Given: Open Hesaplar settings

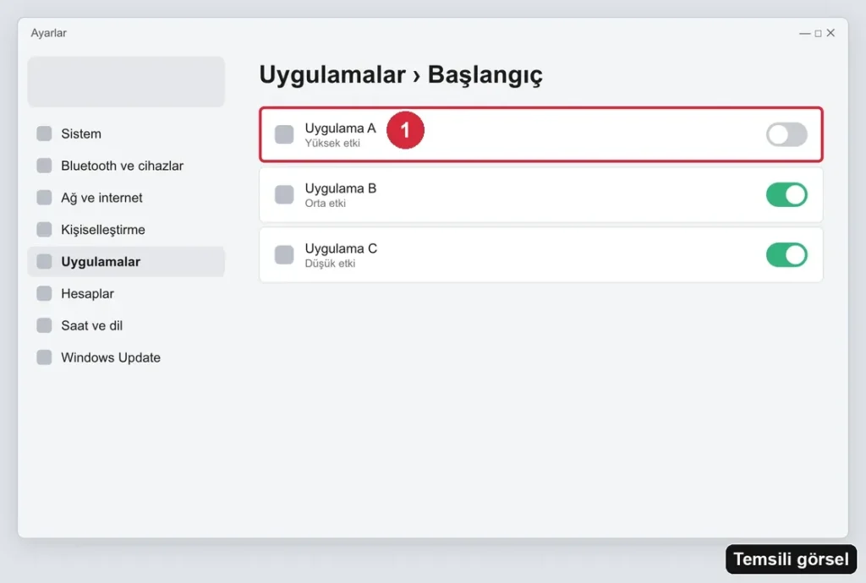Looking at the screenshot, I should pos(126,293).
